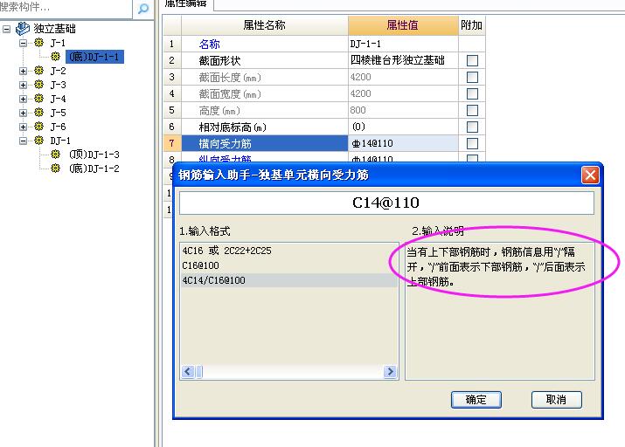Click the gear icon beside DJ-1

pyautogui.click(x=38, y=140)
